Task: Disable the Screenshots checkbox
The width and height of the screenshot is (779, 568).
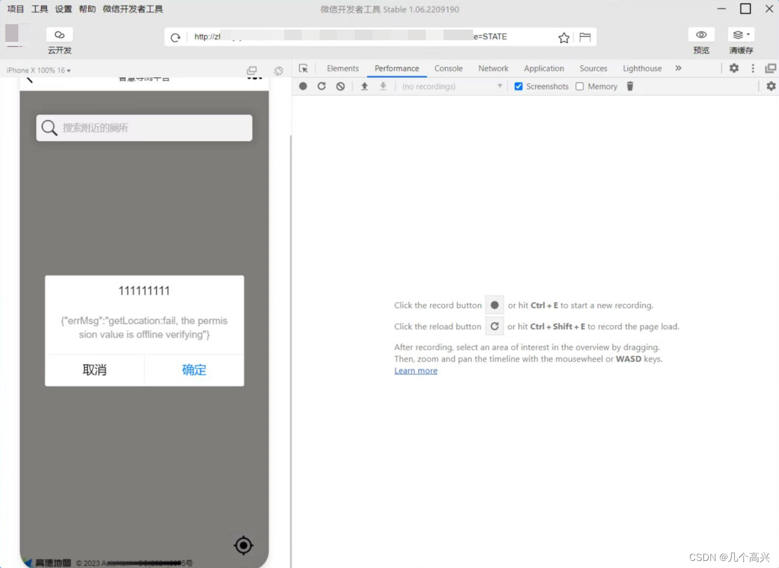Action: coord(518,86)
